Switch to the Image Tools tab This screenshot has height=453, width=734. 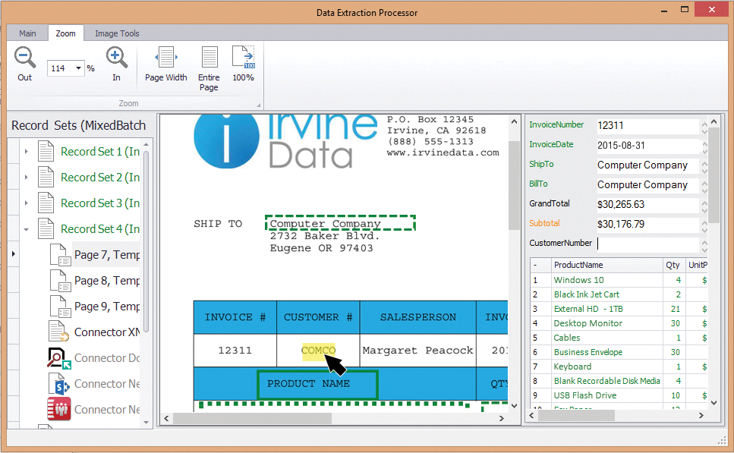(x=117, y=33)
